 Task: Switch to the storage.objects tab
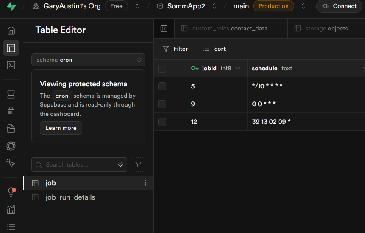pos(326,29)
